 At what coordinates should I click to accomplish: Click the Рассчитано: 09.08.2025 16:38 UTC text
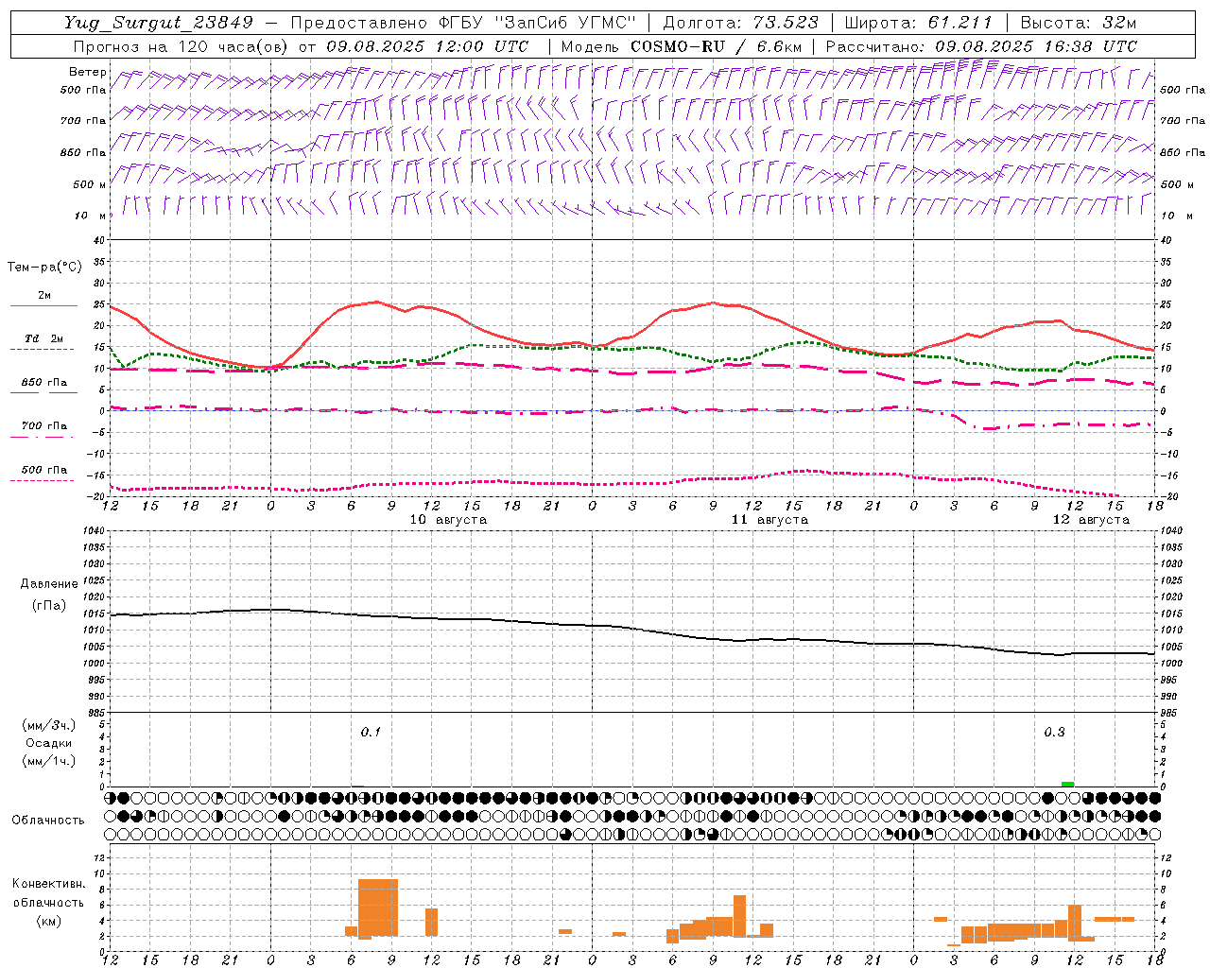click(x=982, y=46)
